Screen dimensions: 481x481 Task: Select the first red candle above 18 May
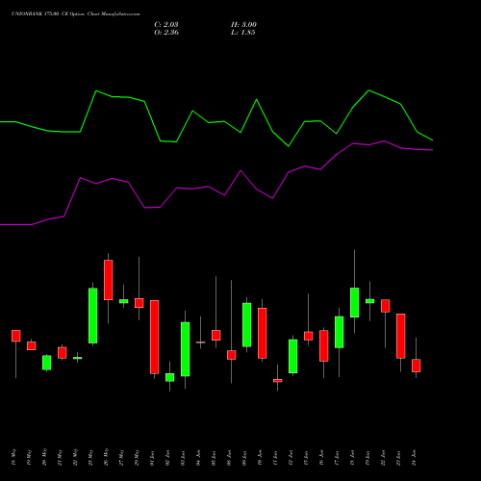pyautogui.click(x=16, y=336)
